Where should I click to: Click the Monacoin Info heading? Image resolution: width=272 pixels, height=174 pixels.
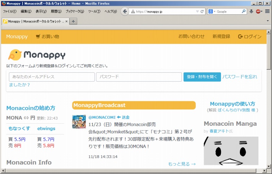(29, 162)
